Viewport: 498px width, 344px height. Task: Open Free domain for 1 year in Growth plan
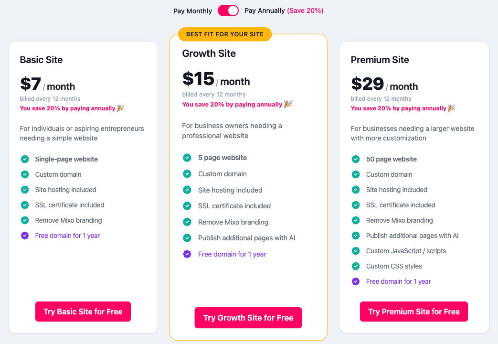(232, 254)
